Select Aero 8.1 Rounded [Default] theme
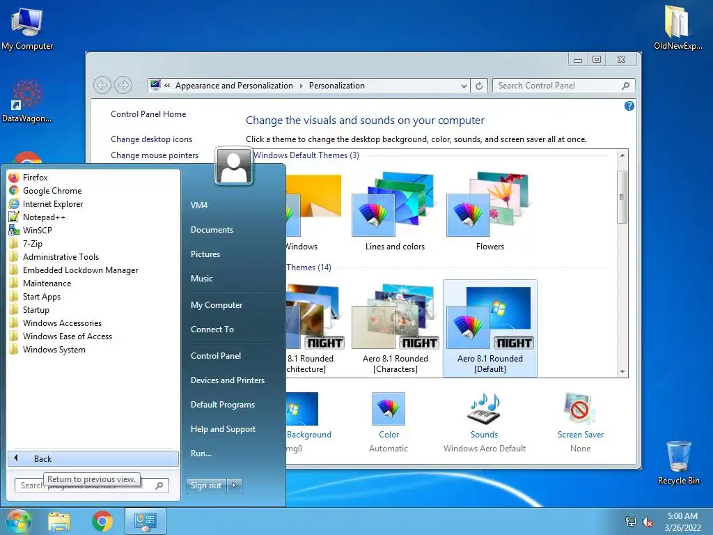713x535 pixels. (490, 329)
